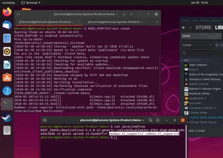Image resolution: width=223 pixels, height=158 pixels.
Task: Open the Games menu in Steam
Action: pyautogui.click(x=215, y=21)
